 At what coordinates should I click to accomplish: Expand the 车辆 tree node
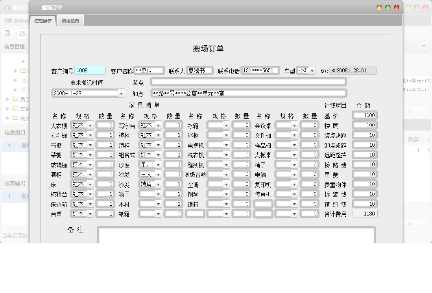pos(7,108)
